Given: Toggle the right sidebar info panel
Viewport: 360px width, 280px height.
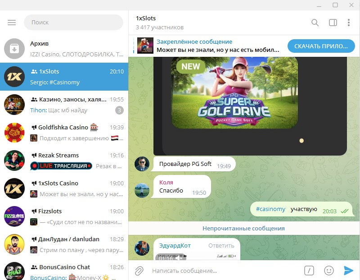Looking at the screenshot, I should 333,23.
